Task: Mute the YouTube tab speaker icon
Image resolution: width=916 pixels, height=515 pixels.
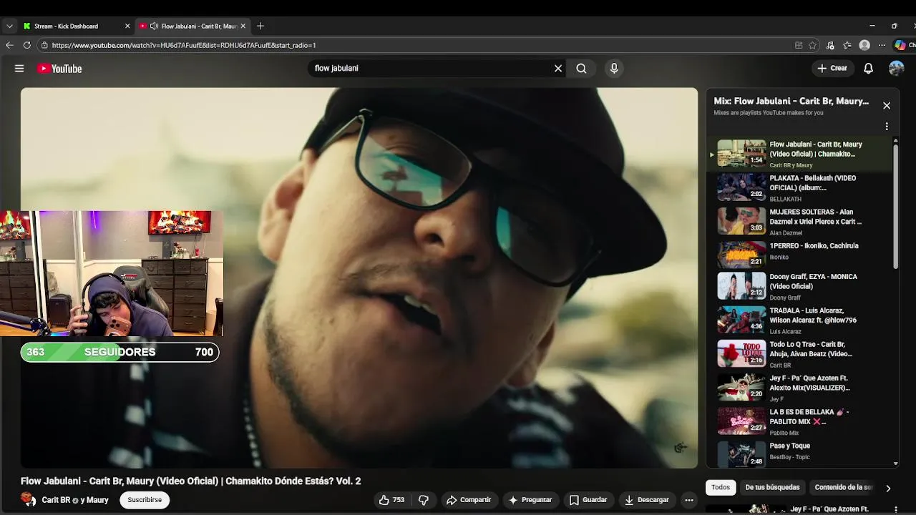Action: [x=154, y=26]
